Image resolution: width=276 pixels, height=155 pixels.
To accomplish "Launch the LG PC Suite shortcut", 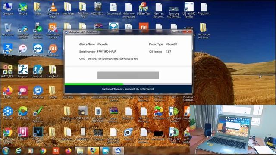I will [x=23, y=113].
